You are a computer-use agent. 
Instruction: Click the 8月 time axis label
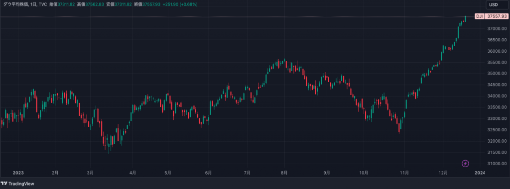click(x=284, y=173)
